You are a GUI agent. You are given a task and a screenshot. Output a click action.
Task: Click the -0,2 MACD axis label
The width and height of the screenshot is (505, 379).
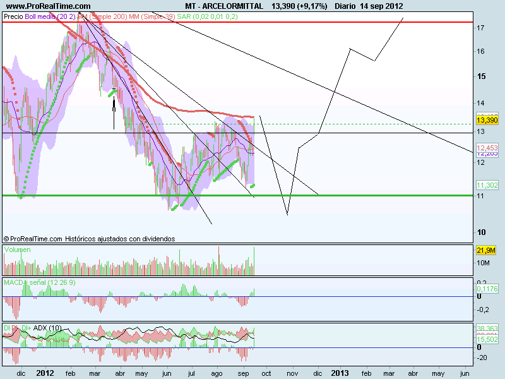coord(483,310)
